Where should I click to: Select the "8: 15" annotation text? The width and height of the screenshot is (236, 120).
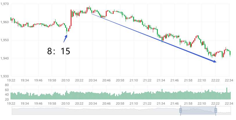(x=58, y=51)
